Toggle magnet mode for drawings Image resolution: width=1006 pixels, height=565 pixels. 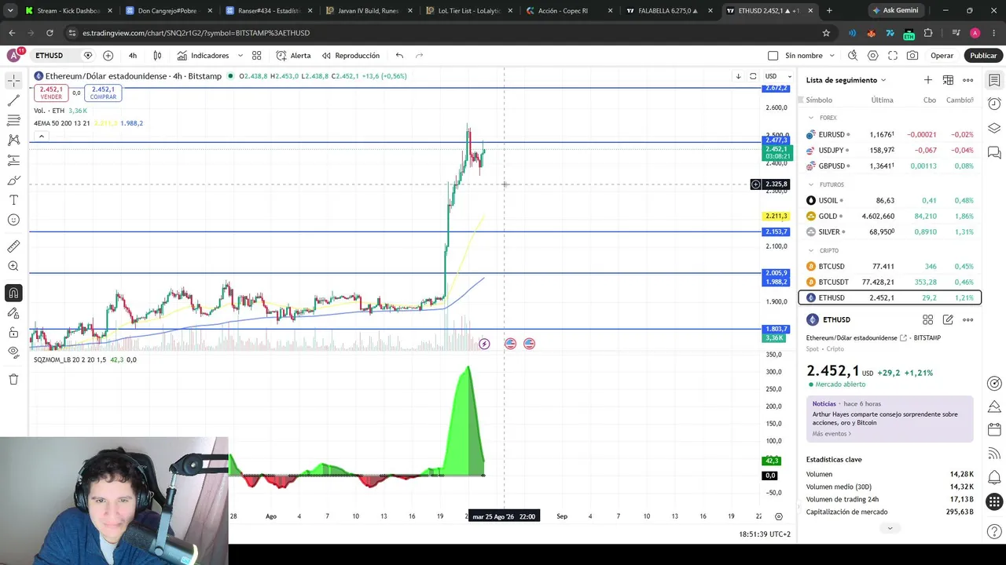point(13,293)
